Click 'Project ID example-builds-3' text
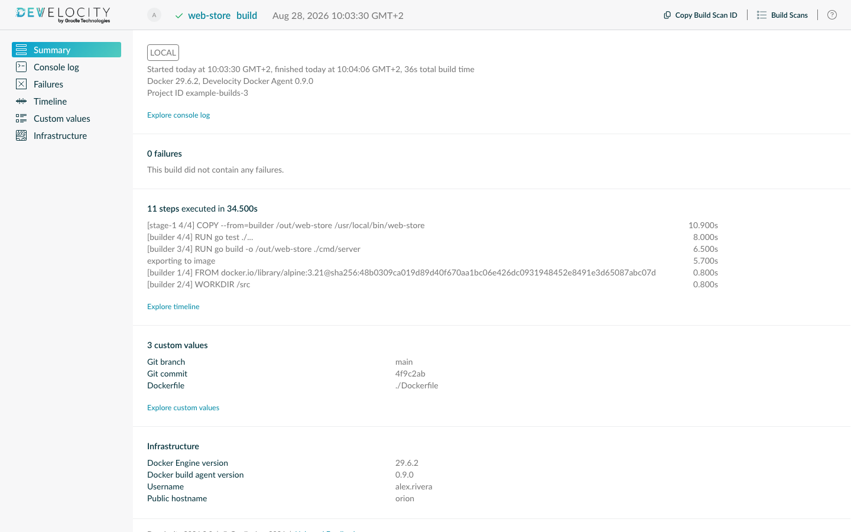 [x=197, y=93]
